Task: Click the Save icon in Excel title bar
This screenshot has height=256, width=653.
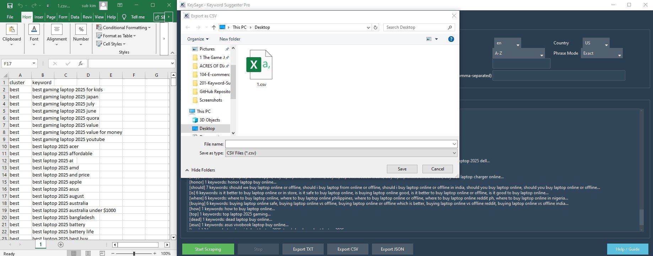Action: (x=10, y=6)
